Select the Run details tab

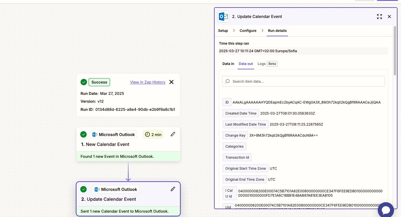pos(277,30)
